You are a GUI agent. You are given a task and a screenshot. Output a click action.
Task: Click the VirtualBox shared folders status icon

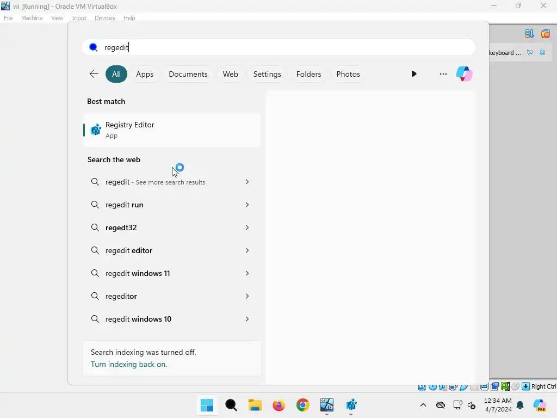click(x=474, y=387)
